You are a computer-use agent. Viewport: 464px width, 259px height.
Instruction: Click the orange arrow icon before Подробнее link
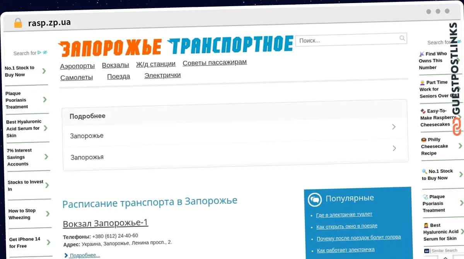coord(66,255)
